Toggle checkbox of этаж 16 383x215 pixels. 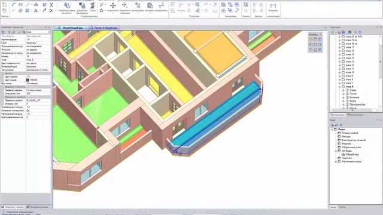(343, 51)
